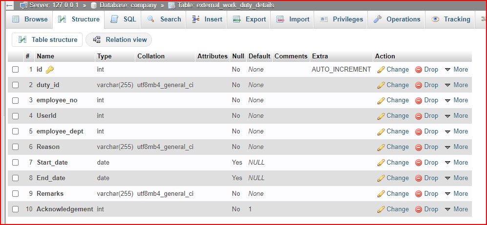
Task: Click the pencil icon in the Acknowledgement row
Action: 381,209
